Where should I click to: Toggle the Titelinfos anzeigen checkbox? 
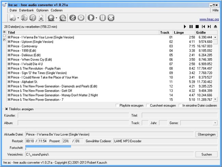coord(6,109)
